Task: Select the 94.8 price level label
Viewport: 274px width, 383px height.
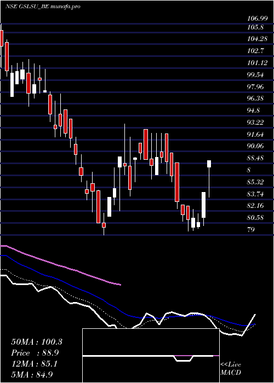Action: pos(254,111)
